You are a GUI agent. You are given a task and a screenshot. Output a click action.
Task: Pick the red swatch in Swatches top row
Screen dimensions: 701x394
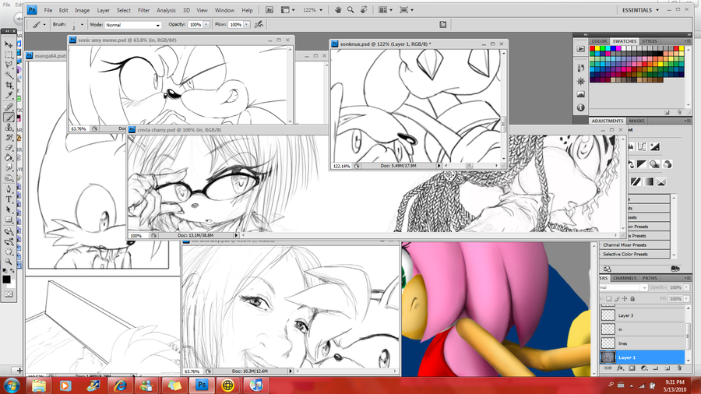pyautogui.click(x=593, y=48)
